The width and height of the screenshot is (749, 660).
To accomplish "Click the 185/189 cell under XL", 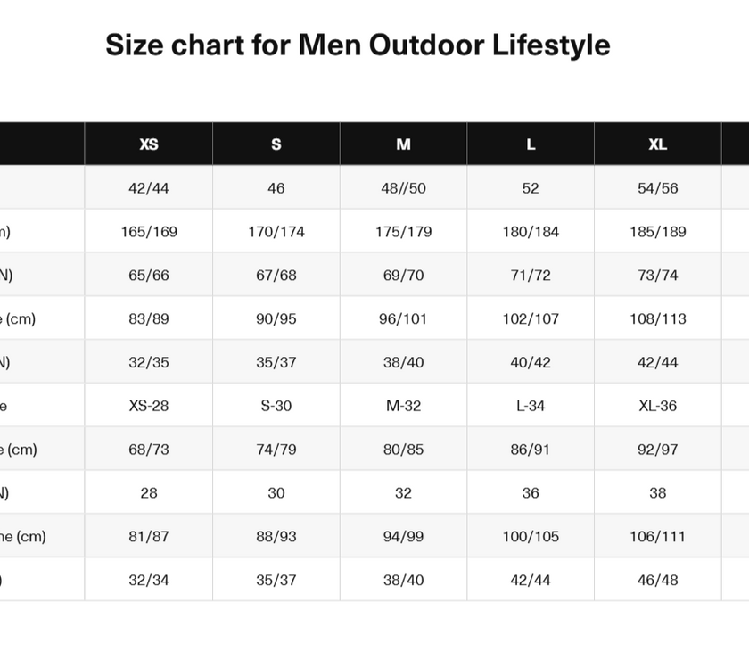I will (658, 232).
